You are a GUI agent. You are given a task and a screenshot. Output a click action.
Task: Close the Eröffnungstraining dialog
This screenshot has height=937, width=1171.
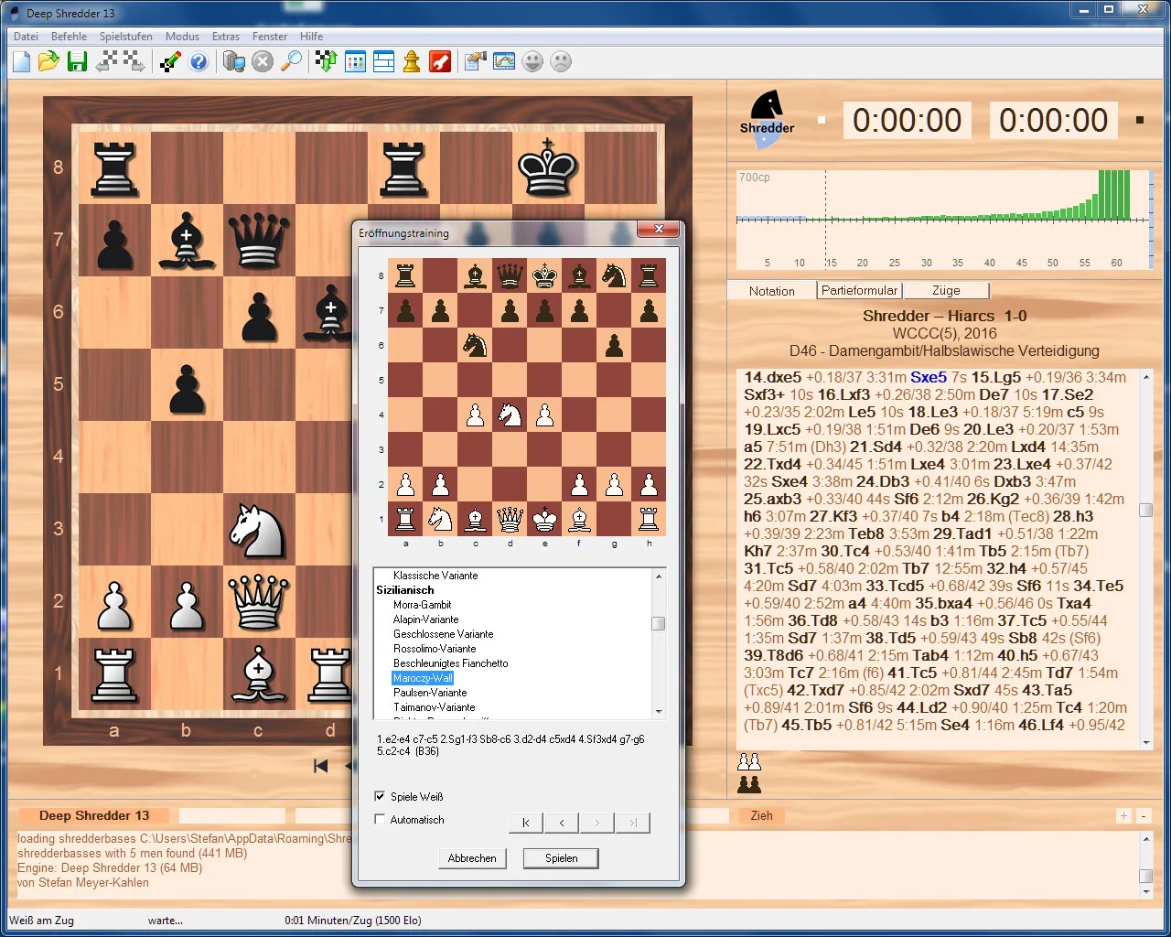coord(659,230)
